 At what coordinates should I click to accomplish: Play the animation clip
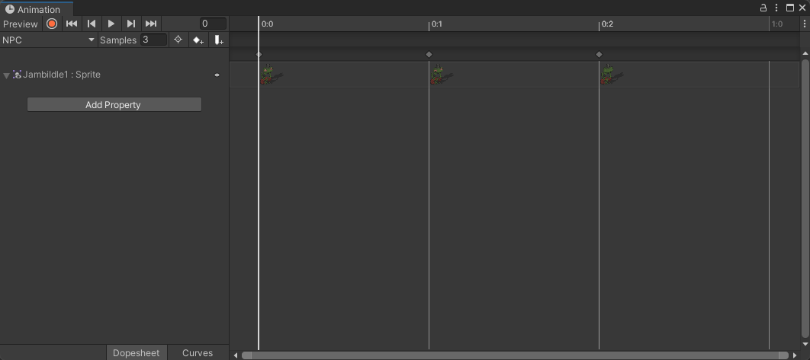click(x=111, y=24)
